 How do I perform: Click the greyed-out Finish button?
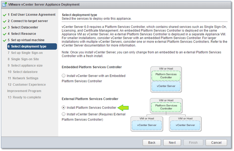(193, 142)
